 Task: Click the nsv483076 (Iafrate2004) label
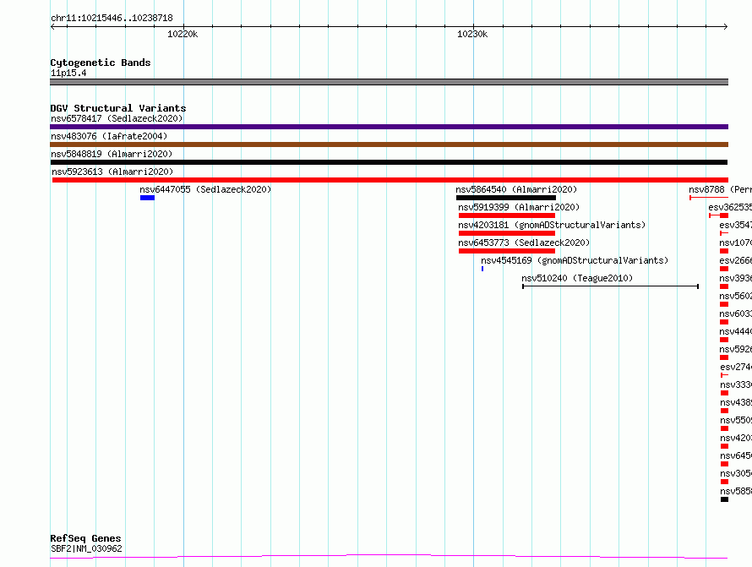click(x=109, y=136)
